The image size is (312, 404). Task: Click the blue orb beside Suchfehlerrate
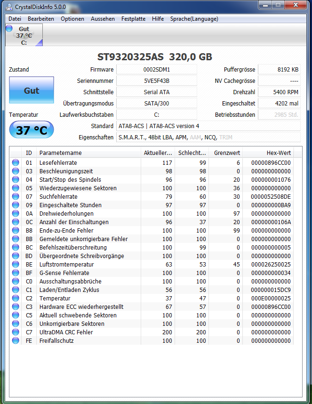point(16,197)
